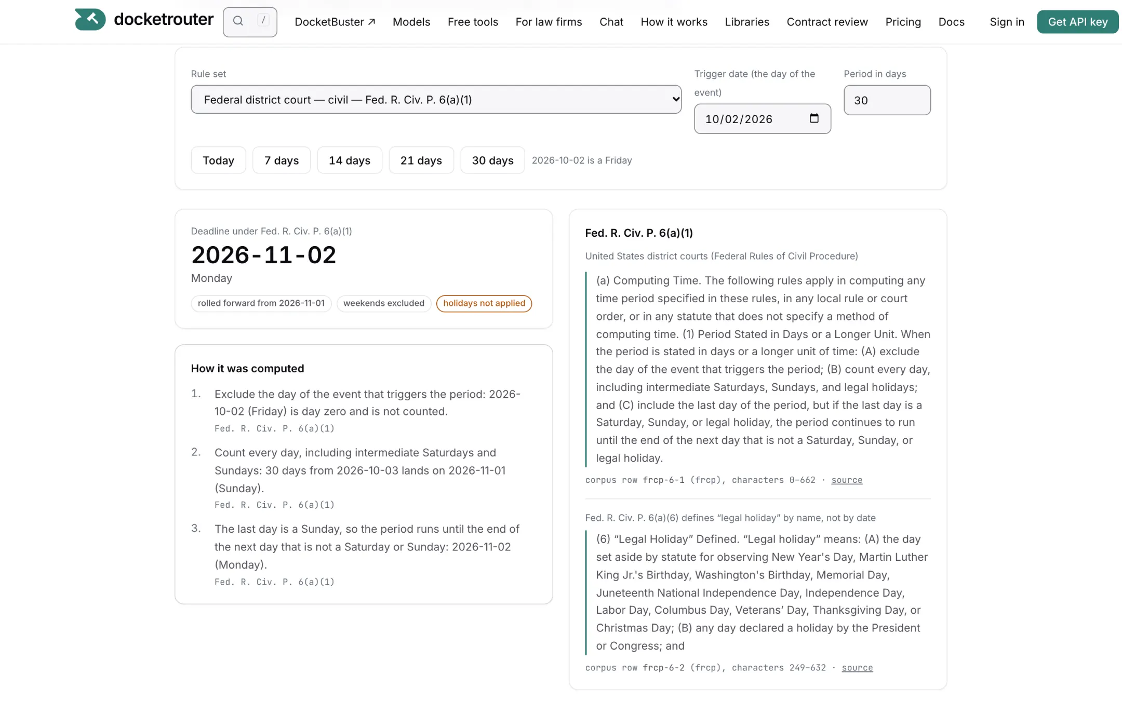Open the Chat page
Image resolution: width=1122 pixels, height=701 pixels.
611,22
